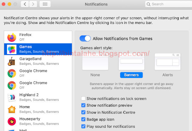Click the Banners label button
Screen dimensions: 192x131
pyautogui.click(x=131, y=75)
